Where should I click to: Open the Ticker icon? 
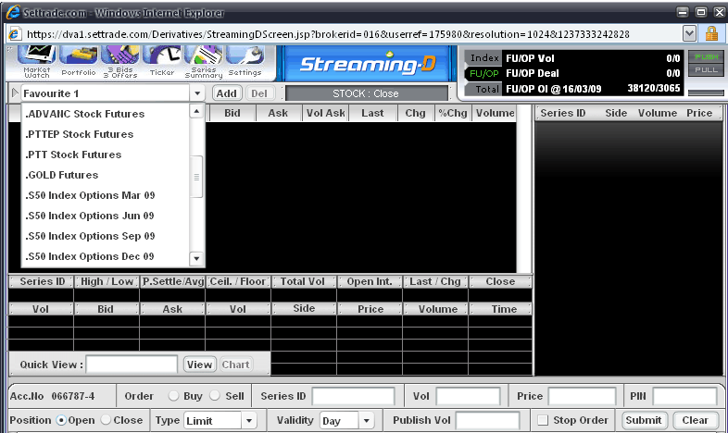point(162,61)
